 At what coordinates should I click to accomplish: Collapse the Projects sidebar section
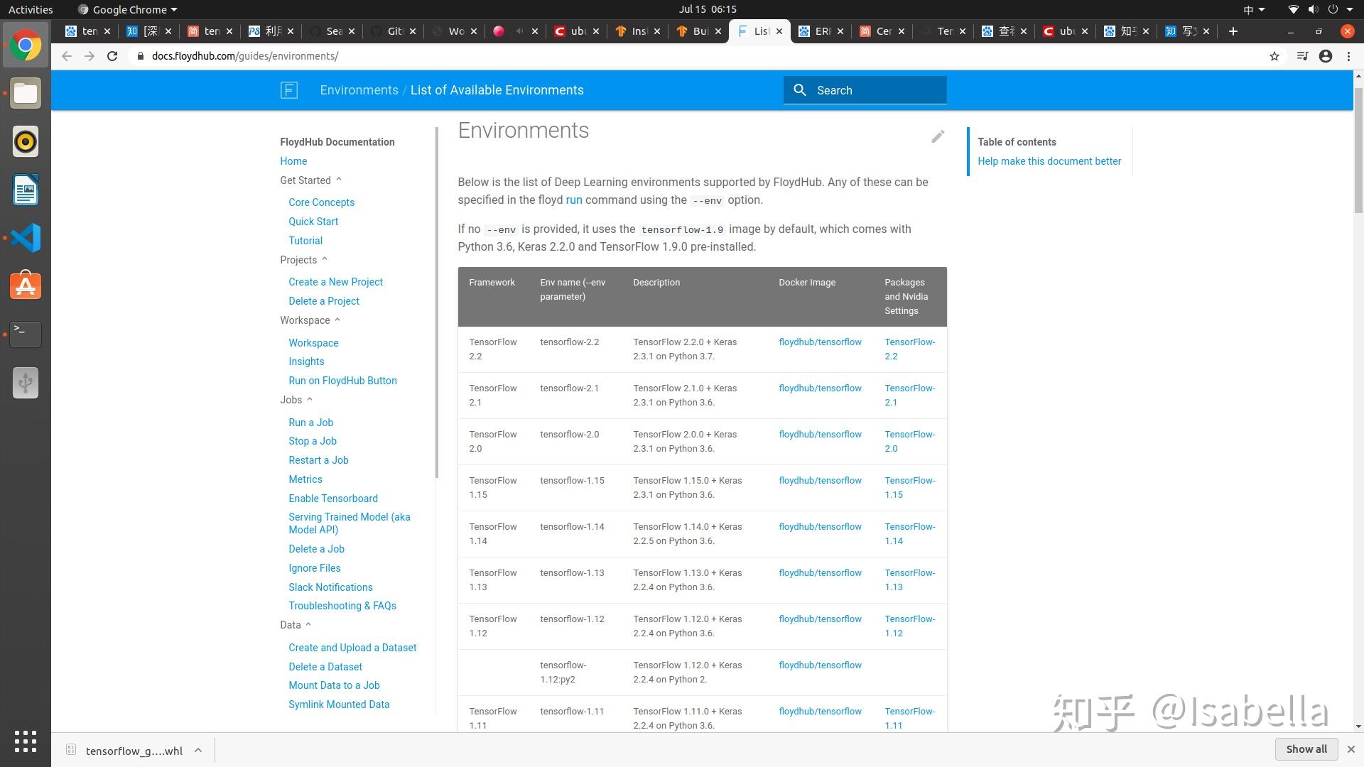click(x=325, y=260)
